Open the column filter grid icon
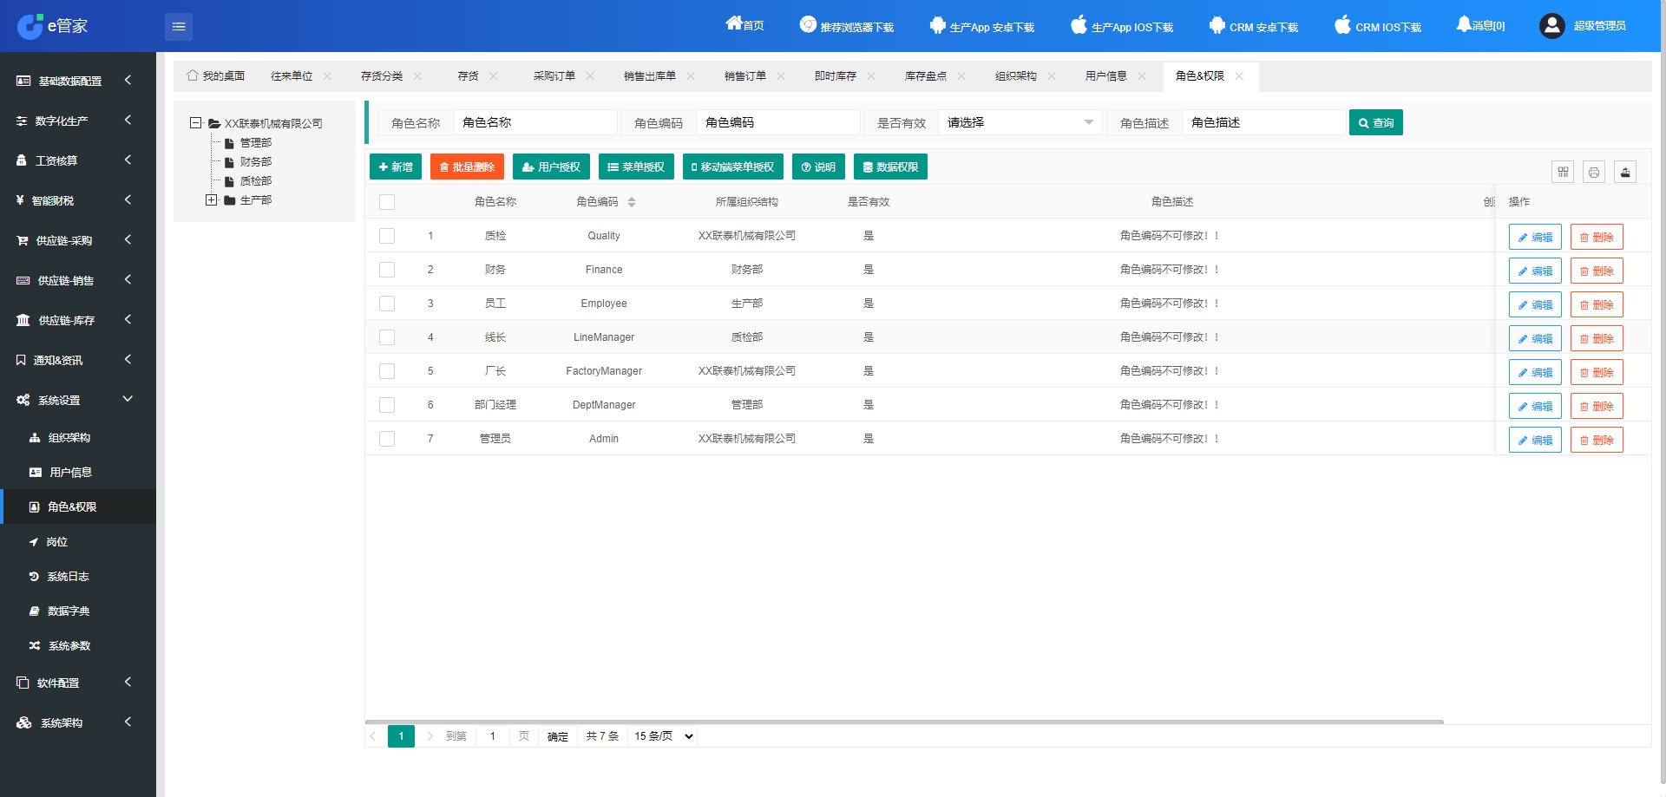Image resolution: width=1666 pixels, height=797 pixels. point(1563,172)
